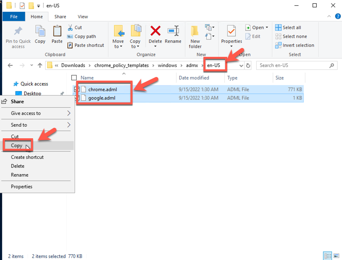Screen dimensions: 342x260
Task: Toggle the select-all checkbox beside Name header
Action: click(74, 78)
